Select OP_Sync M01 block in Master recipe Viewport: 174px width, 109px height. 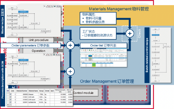[34, 23]
